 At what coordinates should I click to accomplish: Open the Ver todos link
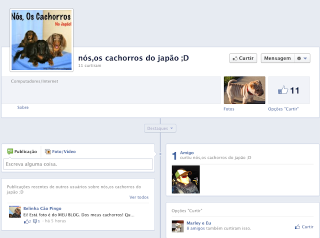[x=139, y=197]
